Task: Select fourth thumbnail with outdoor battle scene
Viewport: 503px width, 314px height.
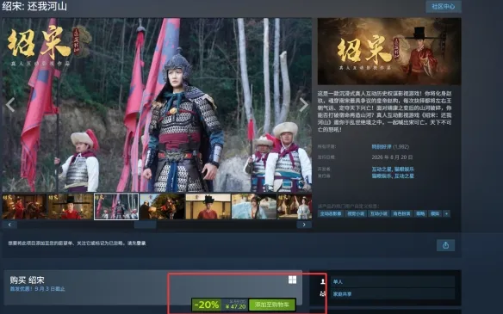Action: click(x=162, y=206)
